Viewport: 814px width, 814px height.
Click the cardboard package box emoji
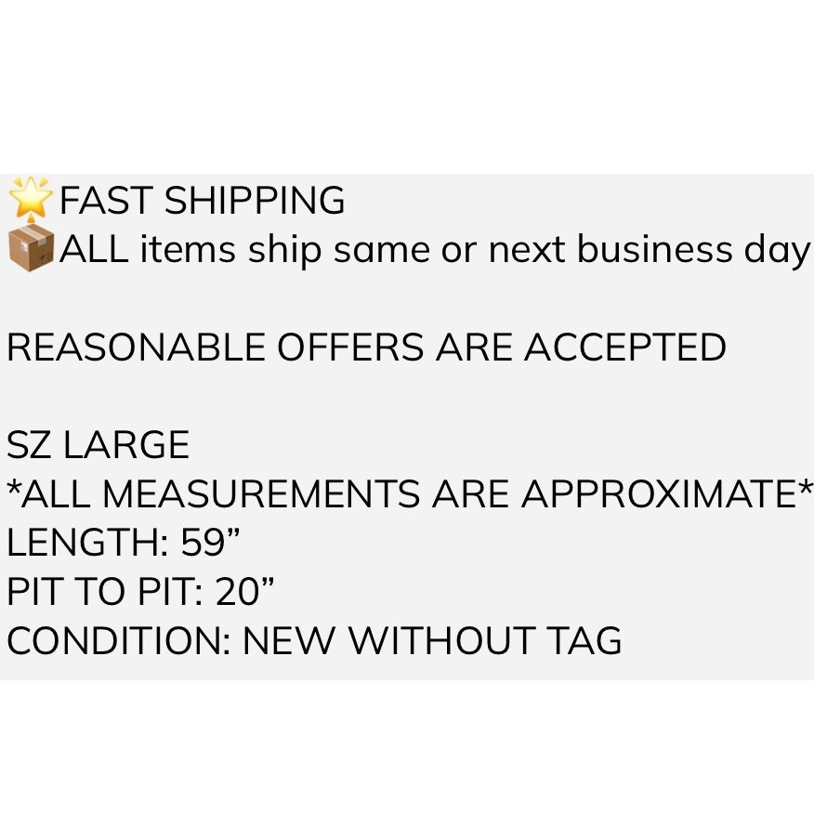click(32, 248)
